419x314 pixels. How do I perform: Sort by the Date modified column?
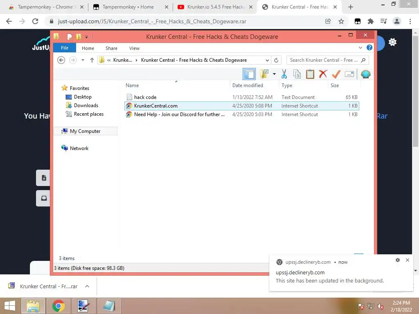(x=254, y=85)
